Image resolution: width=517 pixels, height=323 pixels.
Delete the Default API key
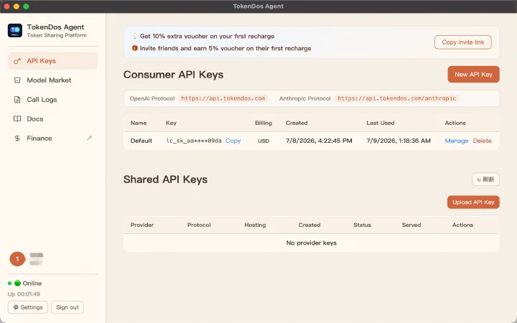pos(482,141)
